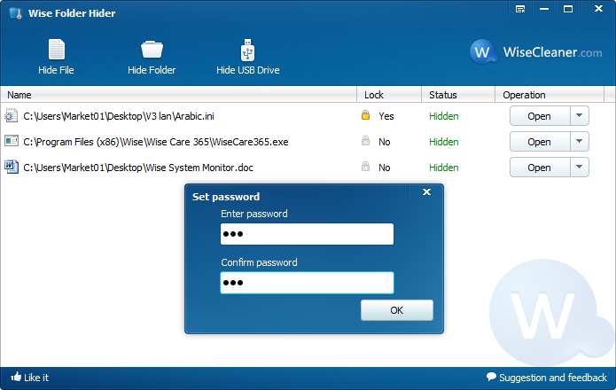Screen dimensions: 616x390
Task: Click the Hide File icon
Action: click(x=56, y=49)
